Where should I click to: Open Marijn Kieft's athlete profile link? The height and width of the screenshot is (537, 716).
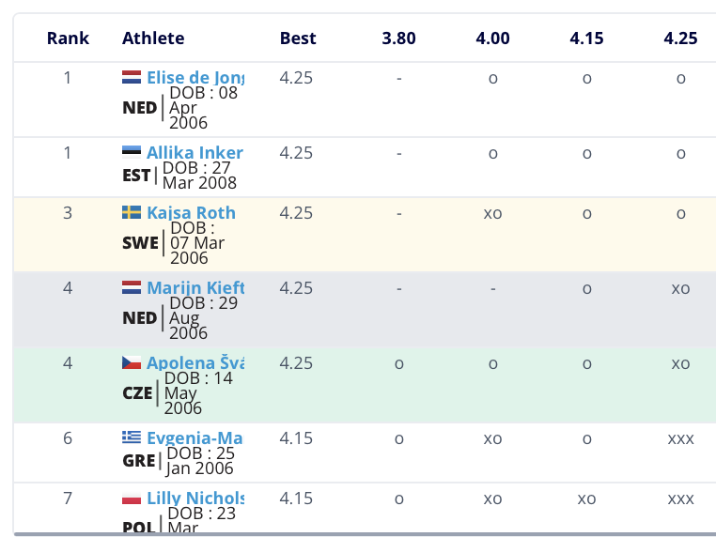(x=195, y=288)
